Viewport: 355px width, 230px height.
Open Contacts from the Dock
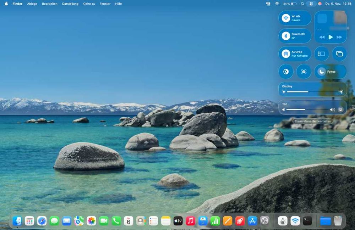pyautogui.click(x=141, y=221)
